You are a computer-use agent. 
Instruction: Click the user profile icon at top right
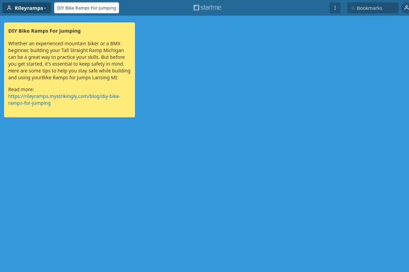click(x=405, y=8)
